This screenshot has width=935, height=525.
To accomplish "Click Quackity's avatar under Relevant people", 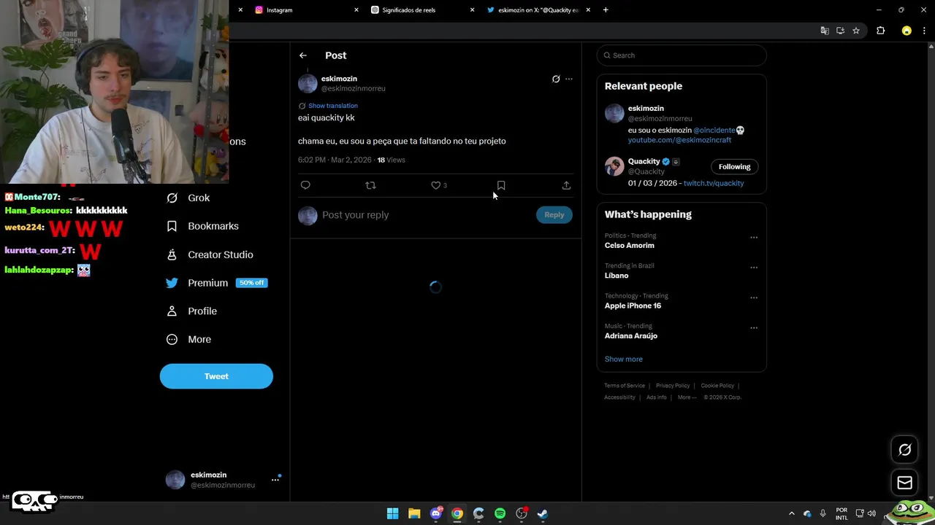I will click(x=614, y=166).
